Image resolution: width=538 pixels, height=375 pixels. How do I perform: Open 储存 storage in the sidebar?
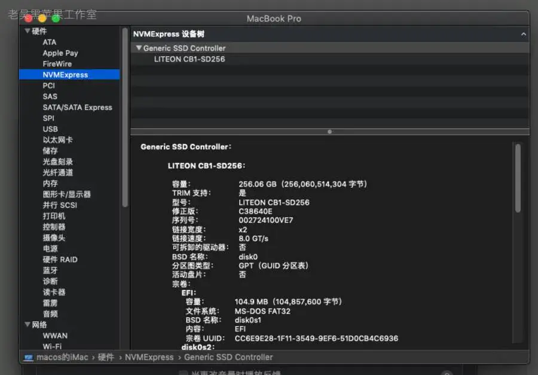pos(50,151)
